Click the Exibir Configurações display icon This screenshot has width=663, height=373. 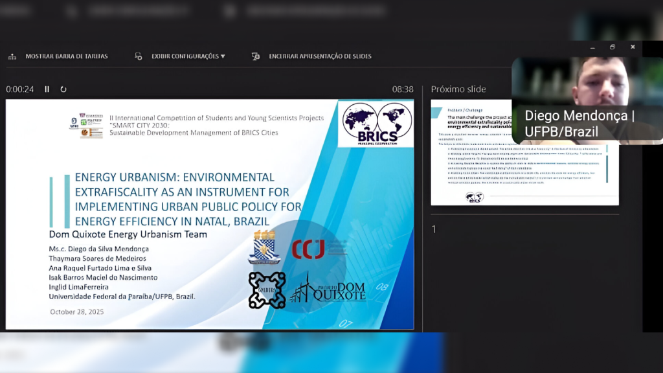click(x=139, y=56)
